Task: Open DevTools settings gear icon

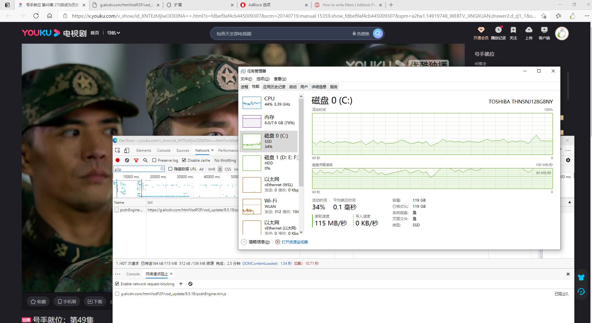Action: pyautogui.click(x=568, y=160)
